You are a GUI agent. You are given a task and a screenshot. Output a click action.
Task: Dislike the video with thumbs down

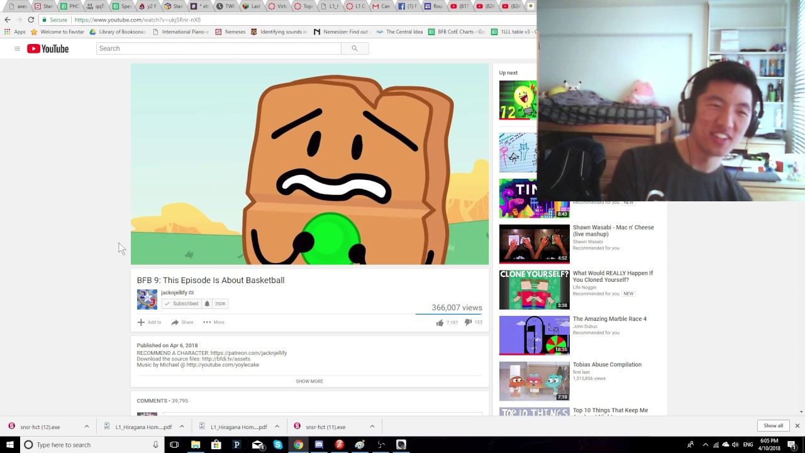tap(468, 322)
